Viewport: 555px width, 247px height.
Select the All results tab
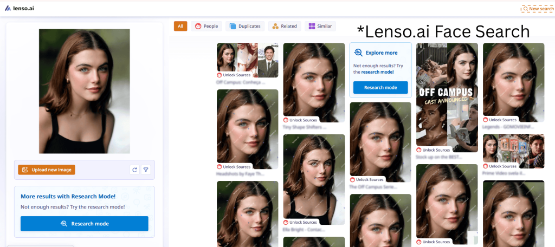coord(180,26)
